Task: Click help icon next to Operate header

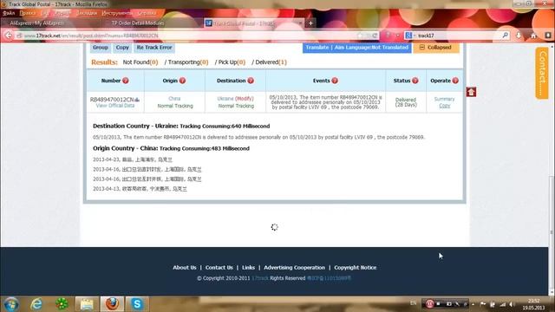Action: tap(455, 81)
